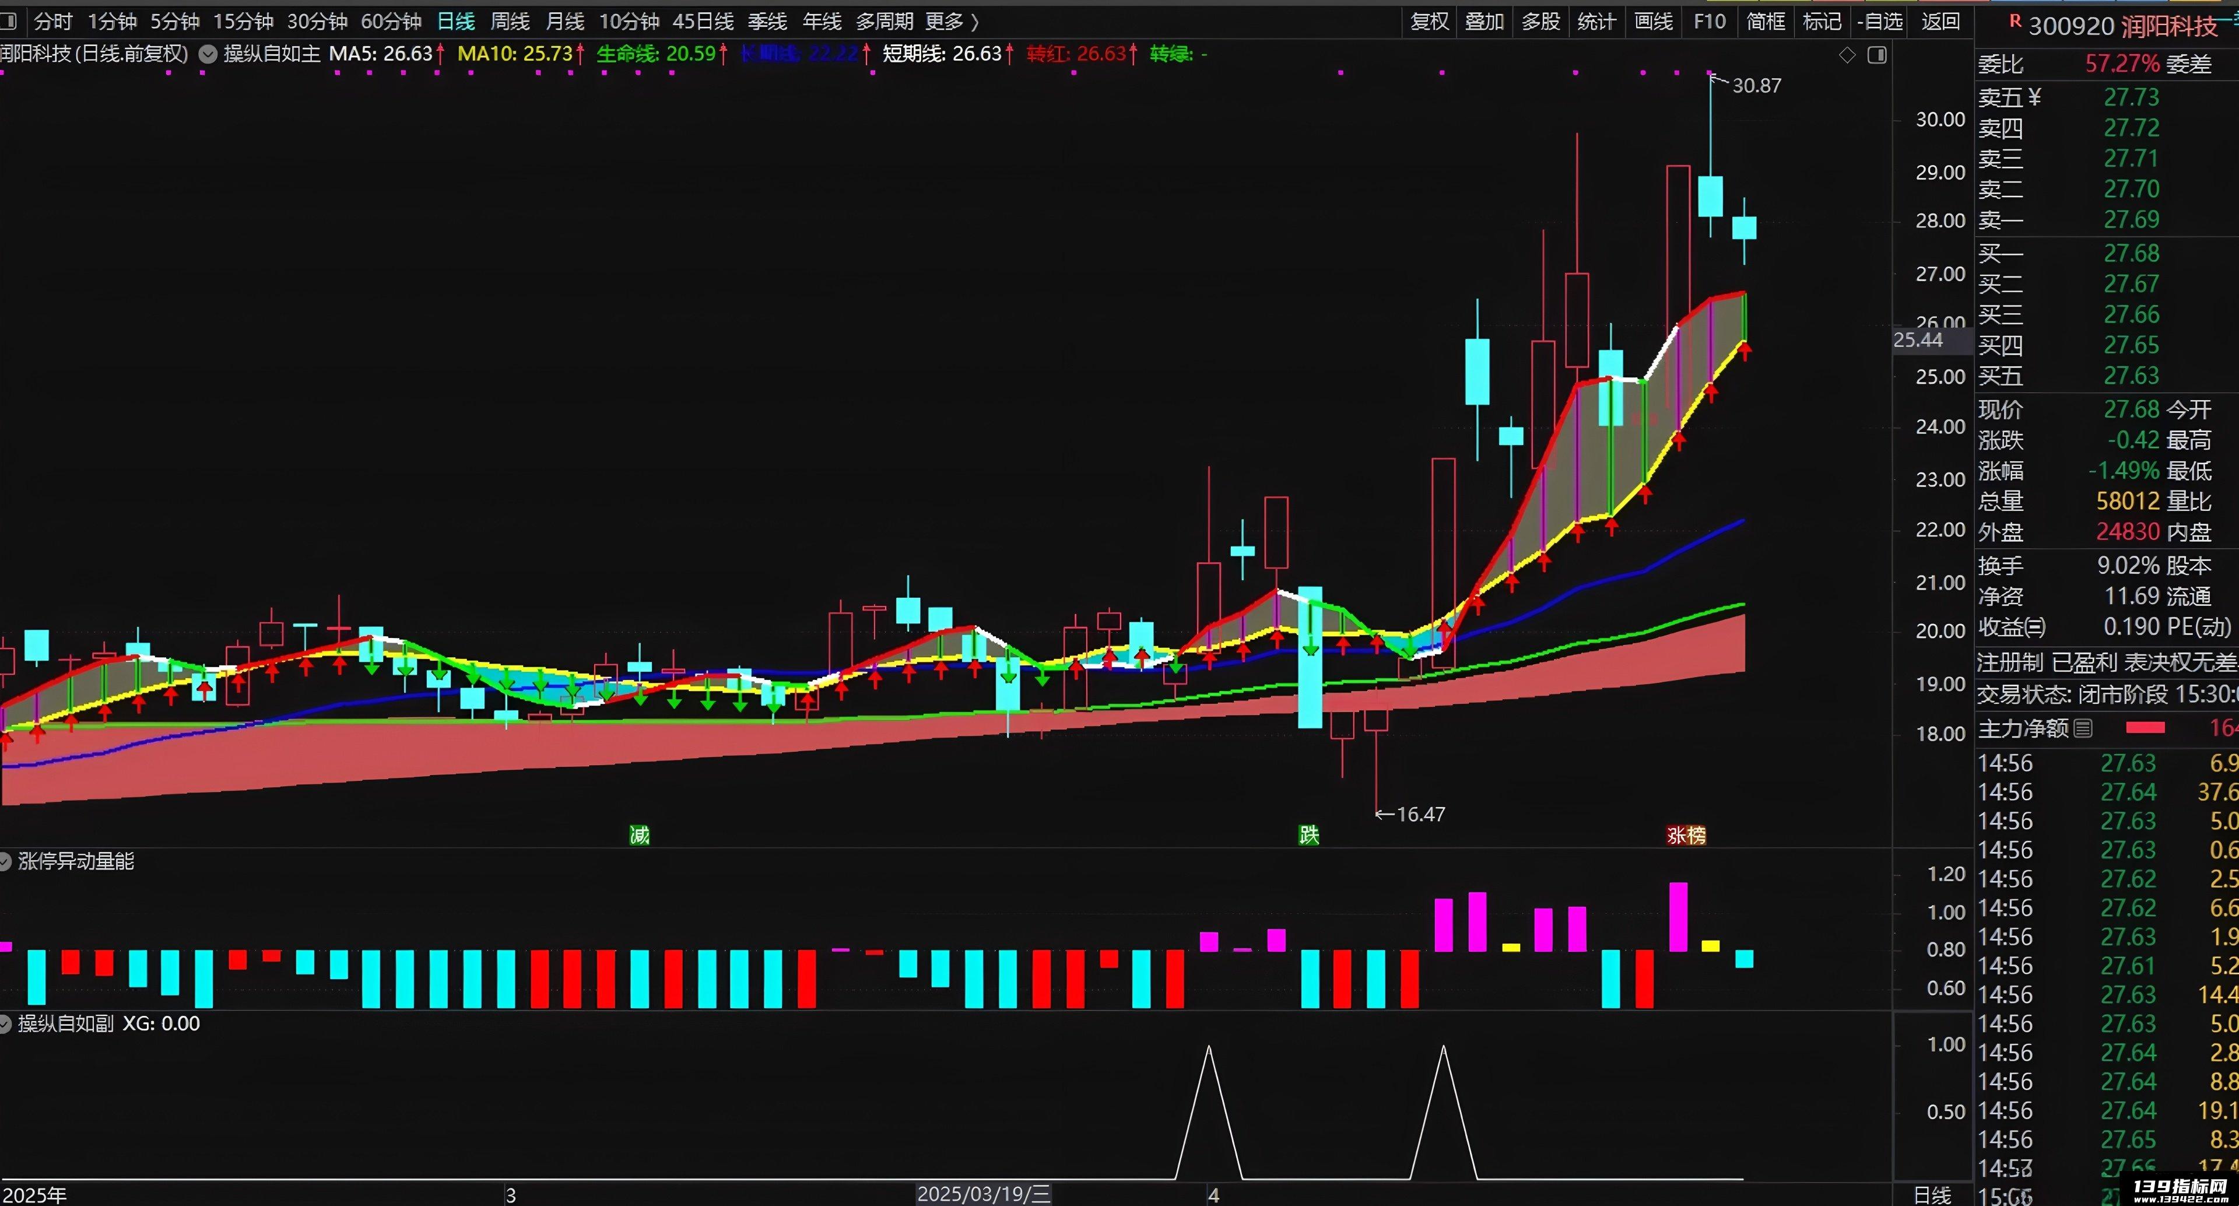The image size is (2239, 1206).
Task: Open the 画线 drawing tools
Action: 1654,21
